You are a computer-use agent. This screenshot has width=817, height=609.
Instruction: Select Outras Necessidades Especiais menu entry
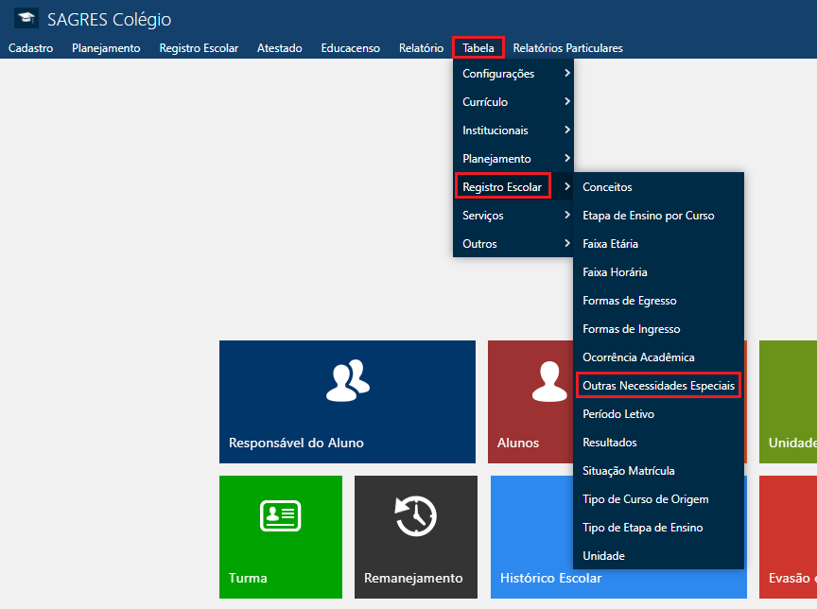coord(657,386)
